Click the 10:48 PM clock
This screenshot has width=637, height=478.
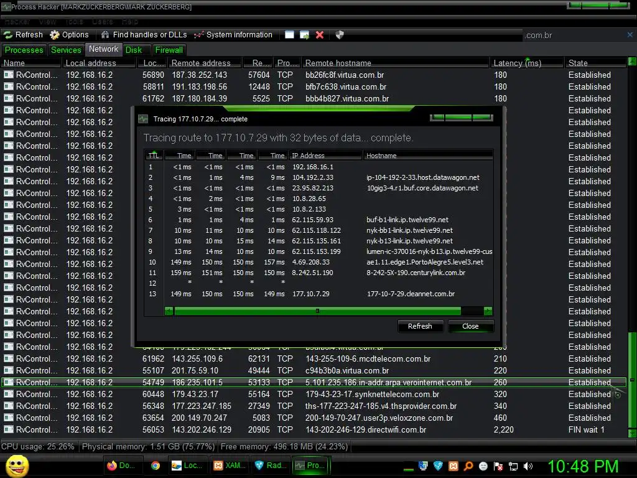[x=583, y=466]
